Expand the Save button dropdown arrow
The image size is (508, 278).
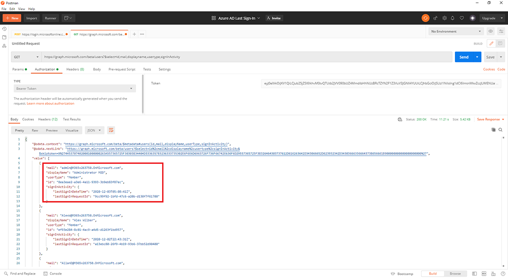tap(501, 57)
